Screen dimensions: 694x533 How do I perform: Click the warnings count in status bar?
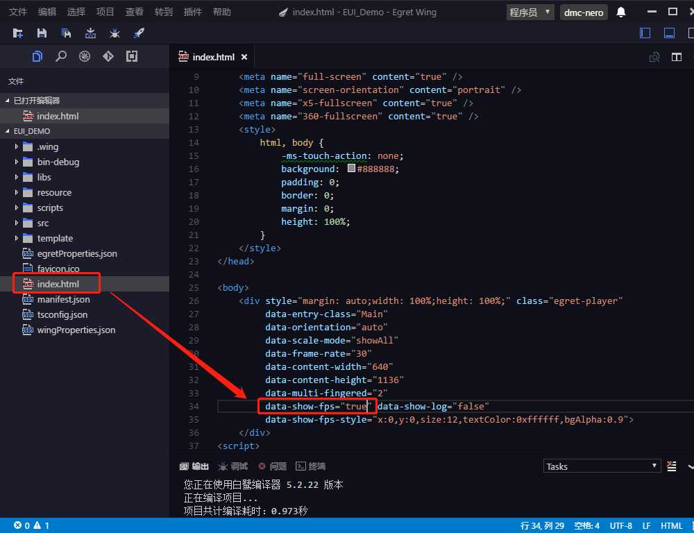tap(41, 525)
